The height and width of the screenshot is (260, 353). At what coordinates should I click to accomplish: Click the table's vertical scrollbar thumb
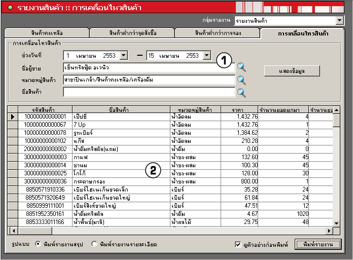pyautogui.click(x=336, y=121)
